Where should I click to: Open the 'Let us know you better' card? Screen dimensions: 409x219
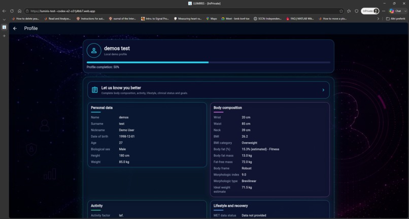pyautogui.click(x=209, y=90)
